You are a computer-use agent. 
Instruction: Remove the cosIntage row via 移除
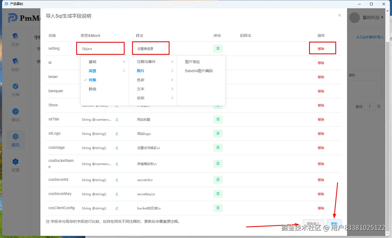(321, 148)
